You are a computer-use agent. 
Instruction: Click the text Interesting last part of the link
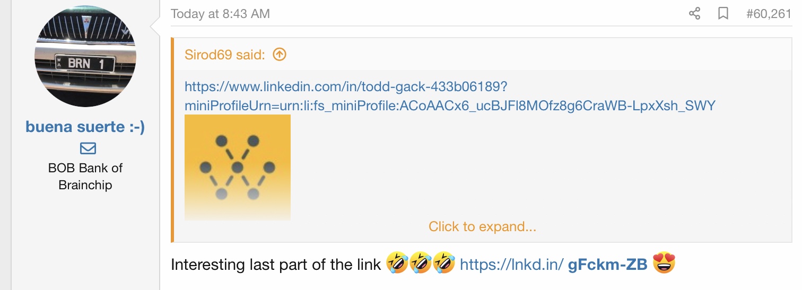(276, 264)
